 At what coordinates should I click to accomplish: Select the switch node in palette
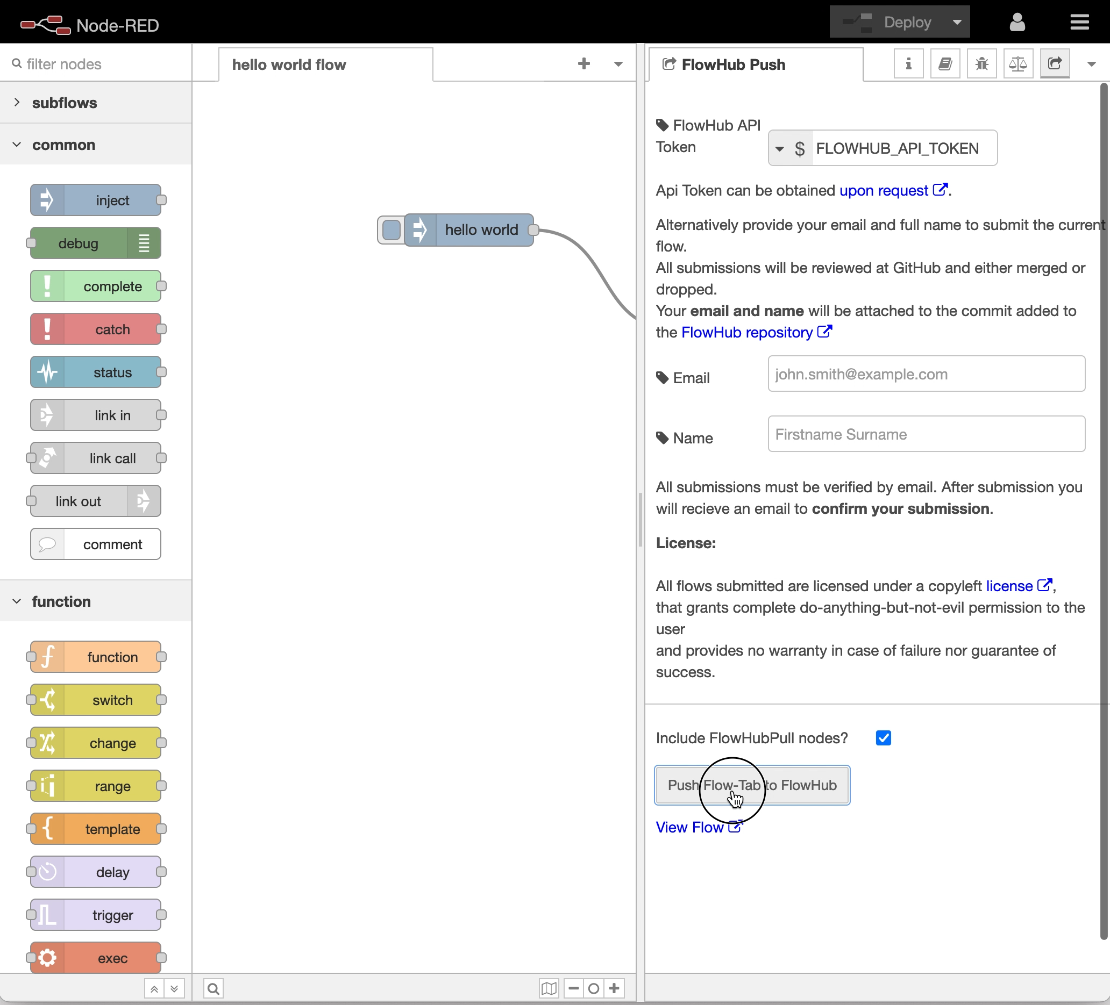96,700
